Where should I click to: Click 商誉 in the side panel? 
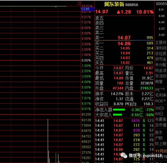tap(159, 82)
